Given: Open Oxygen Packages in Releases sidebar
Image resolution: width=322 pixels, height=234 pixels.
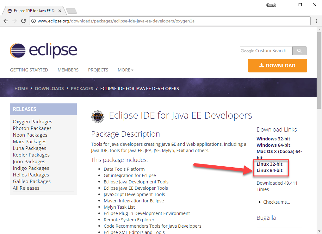Looking at the screenshot, I should point(32,122).
